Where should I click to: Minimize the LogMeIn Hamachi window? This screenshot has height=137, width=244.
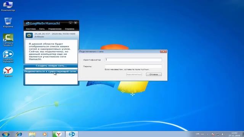click(71, 23)
